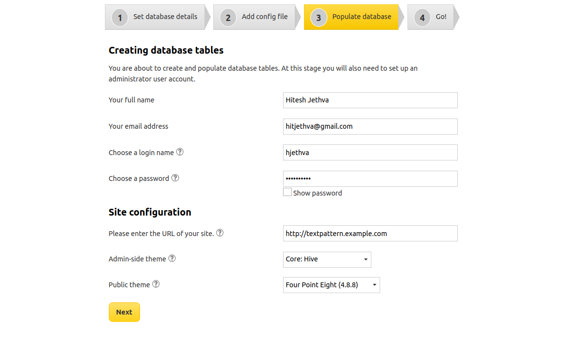Focus the login name text box
This screenshot has width=568, height=357.
pos(370,152)
